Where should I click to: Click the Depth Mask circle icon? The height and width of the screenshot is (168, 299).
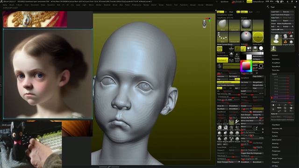[x=258, y=37]
